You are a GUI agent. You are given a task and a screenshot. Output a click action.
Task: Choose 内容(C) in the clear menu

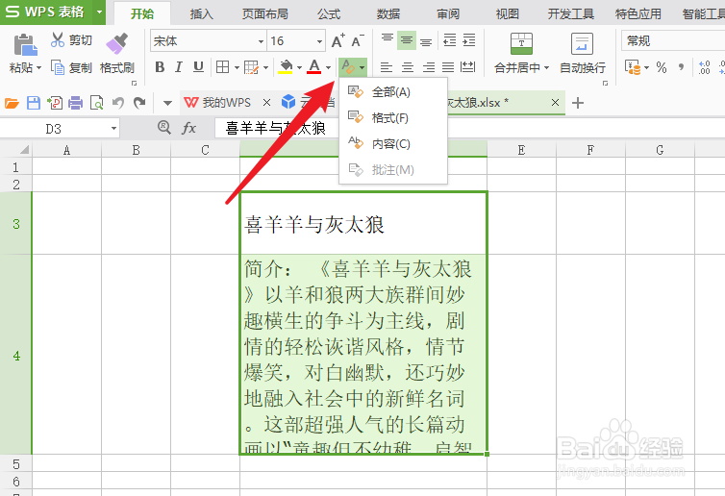click(x=393, y=144)
